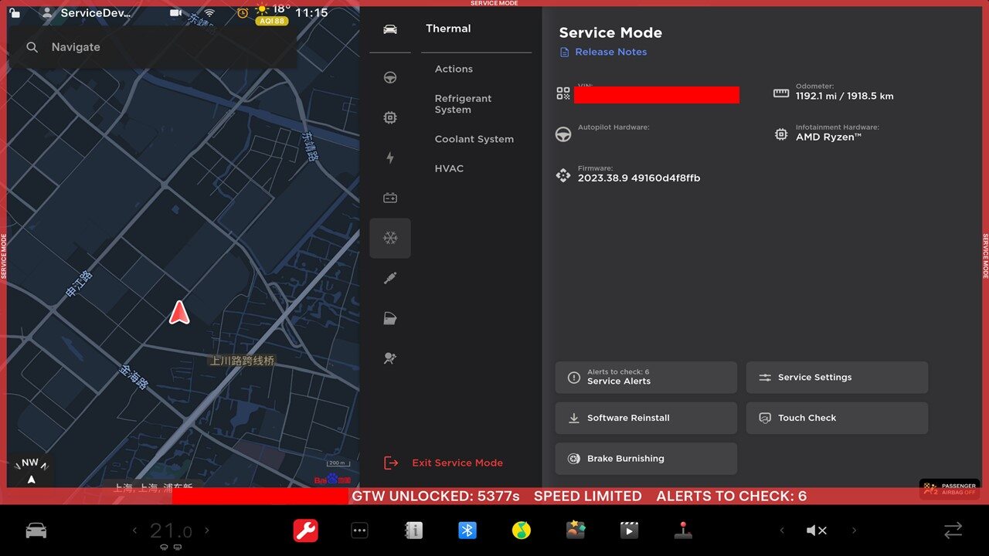This screenshot has width=989, height=556.
Task: Click the Navigate search field
Action: 155,47
